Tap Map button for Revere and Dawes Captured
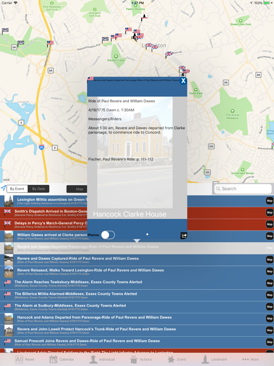The height and width of the screenshot is (366, 274). click(270, 260)
